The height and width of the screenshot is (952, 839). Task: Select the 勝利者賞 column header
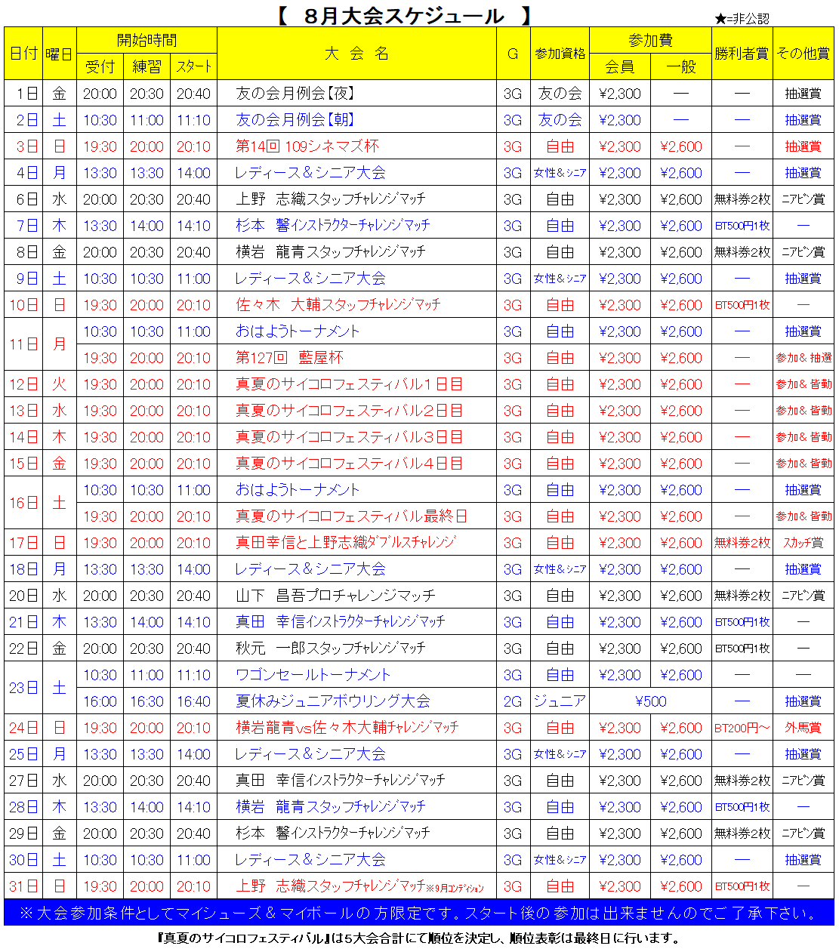click(742, 54)
